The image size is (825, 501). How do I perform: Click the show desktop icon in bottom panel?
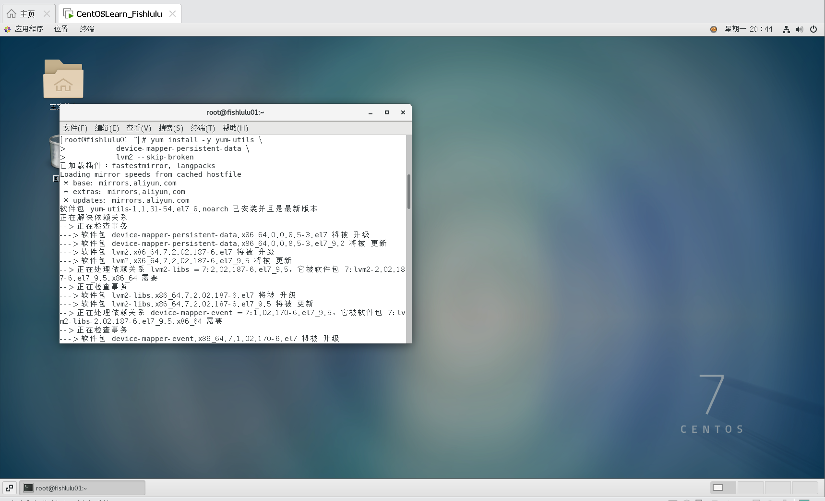10,488
